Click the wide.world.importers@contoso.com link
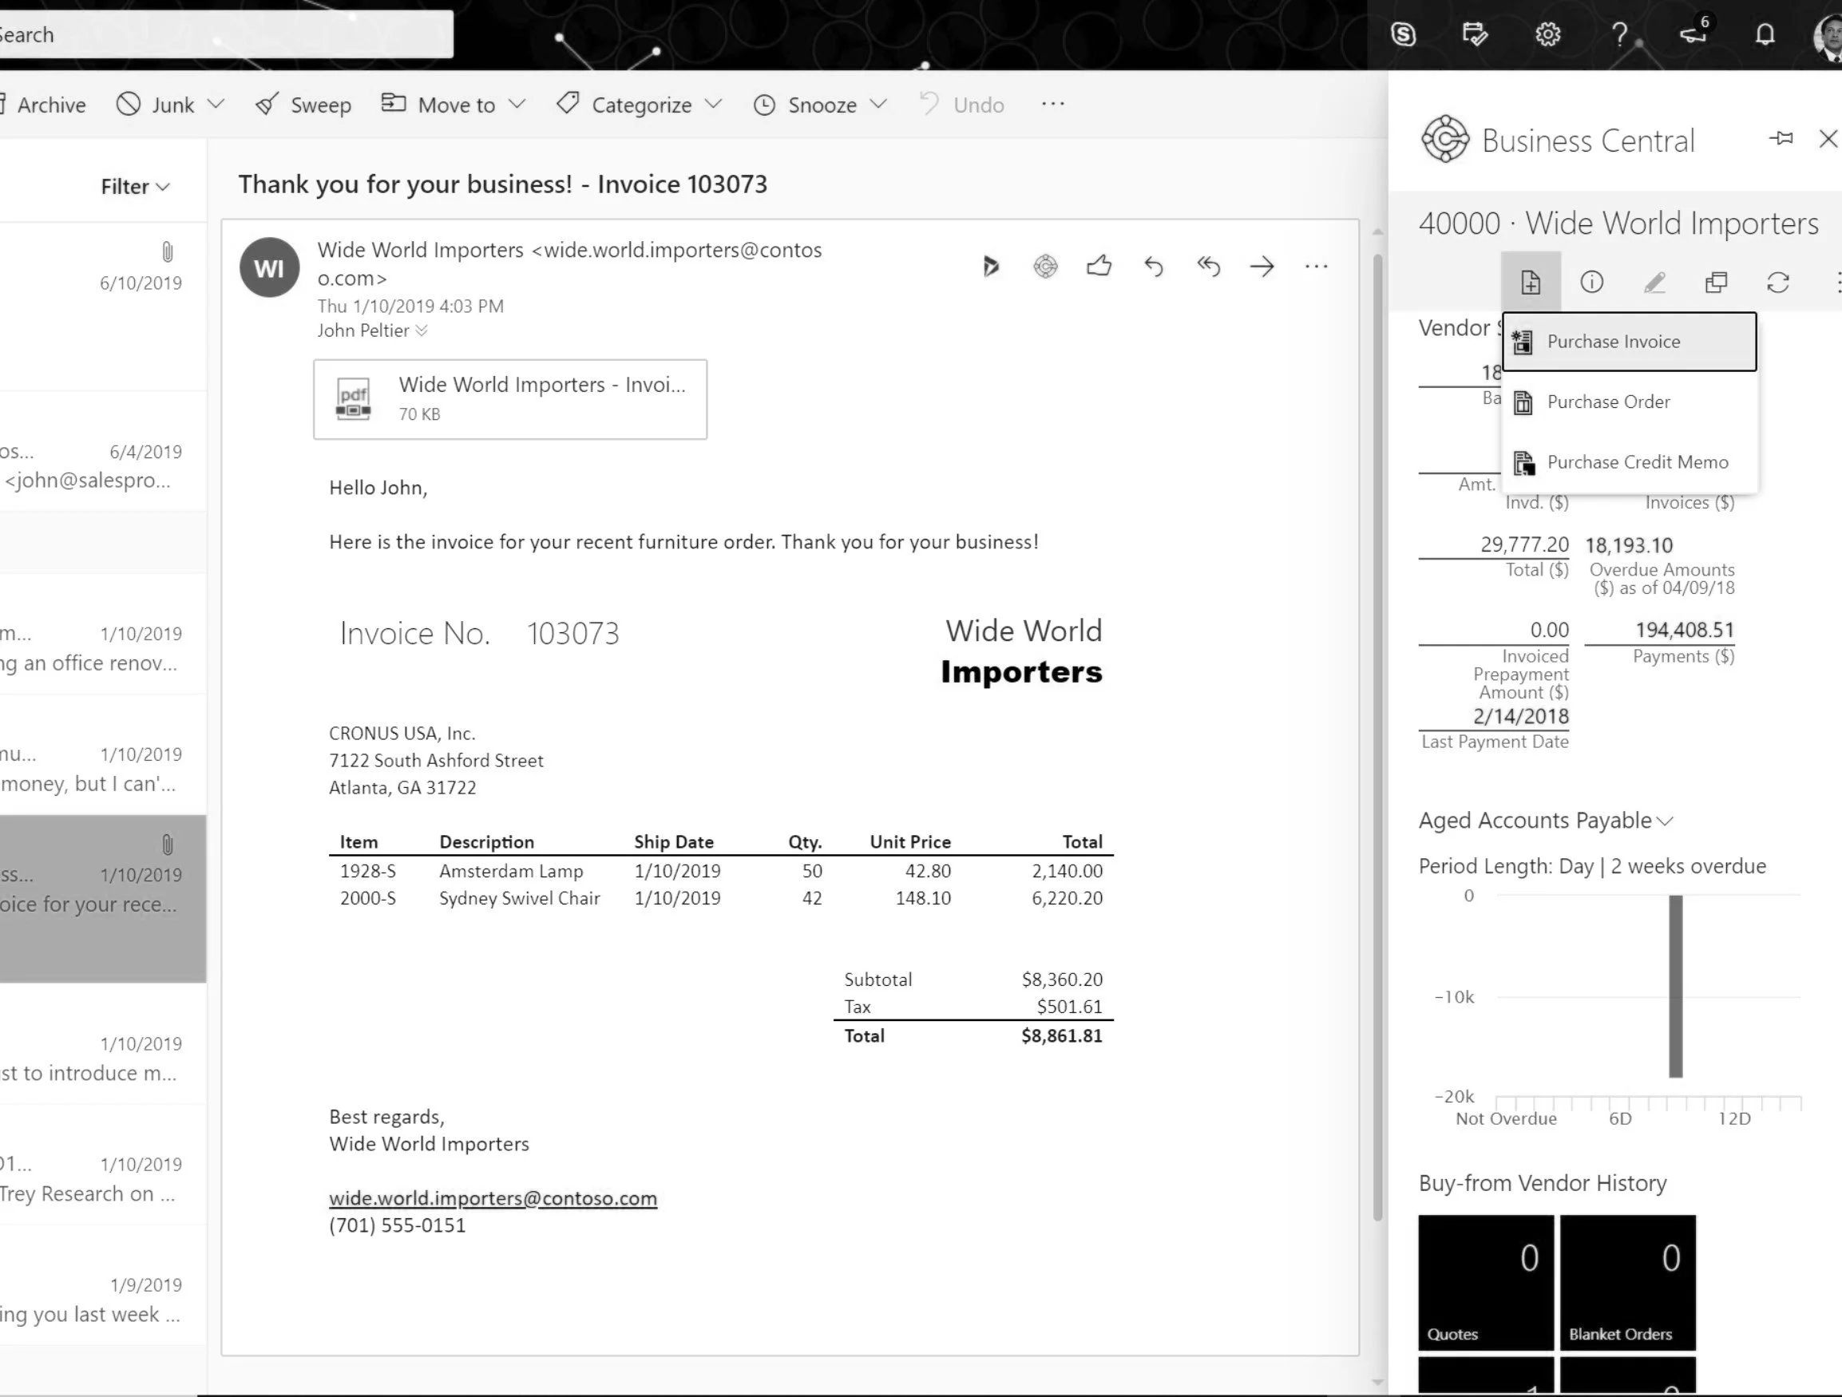Viewport: 1842px width, 1397px height. click(x=493, y=1198)
